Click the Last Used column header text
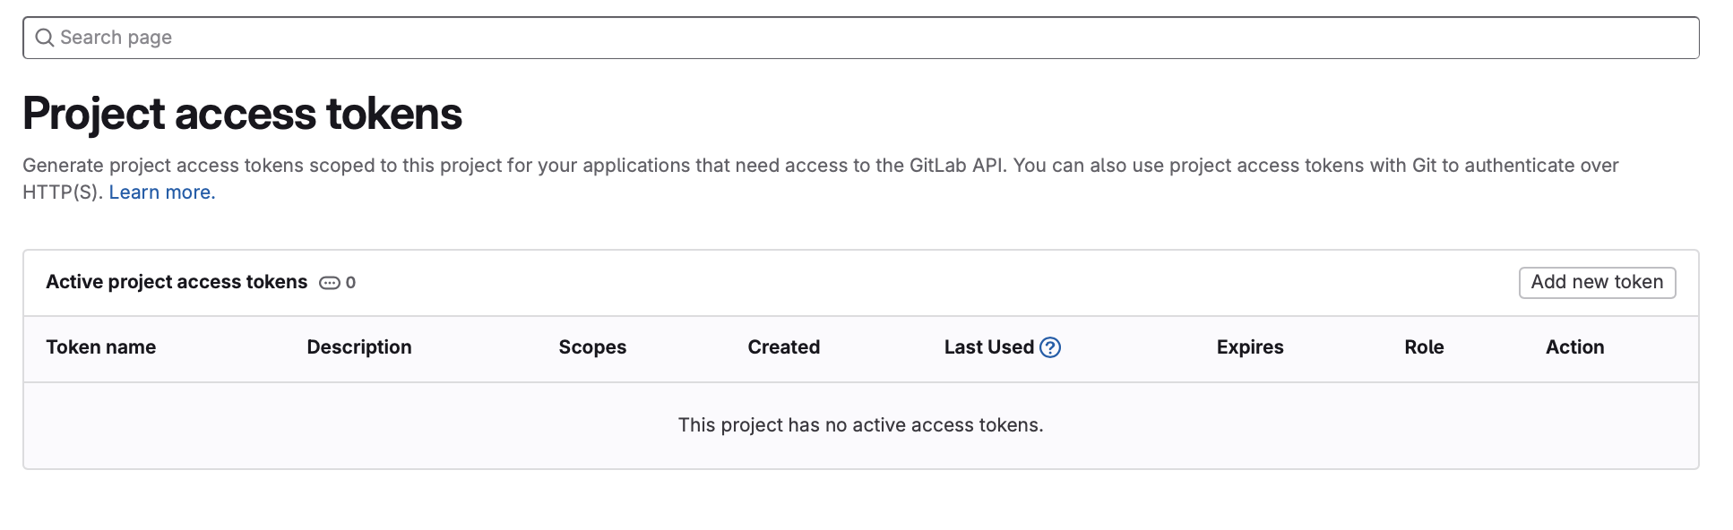 pyautogui.click(x=989, y=347)
